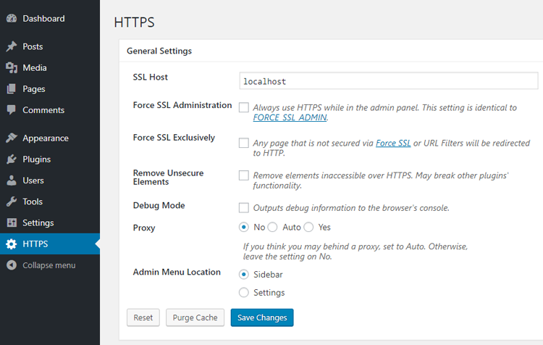Open Appearance menu item

(46, 138)
